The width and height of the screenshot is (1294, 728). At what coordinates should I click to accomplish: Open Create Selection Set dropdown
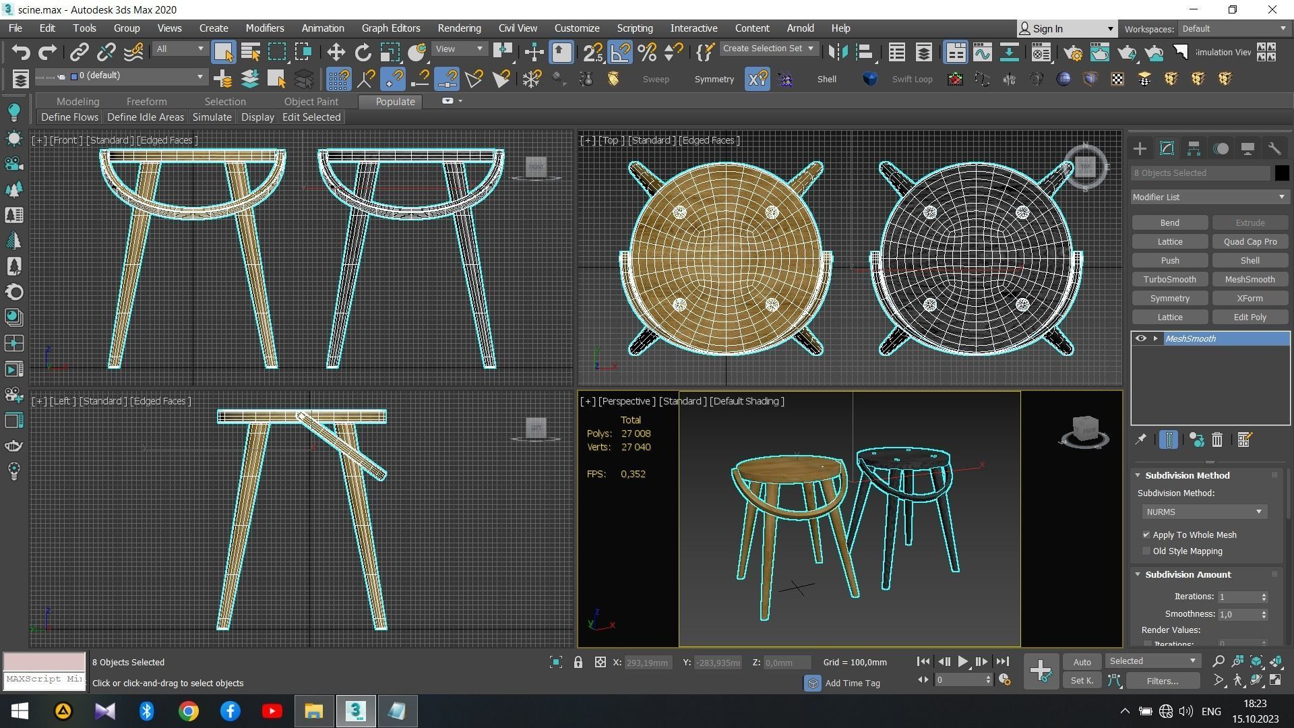(768, 49)
